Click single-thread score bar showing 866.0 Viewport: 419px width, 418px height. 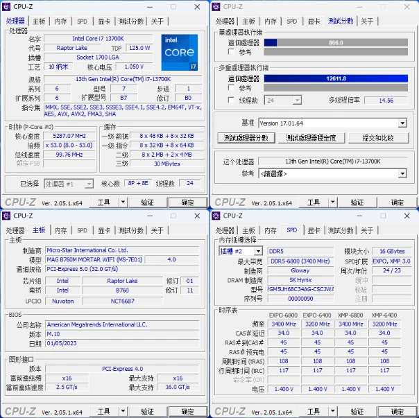coord(336,43)
